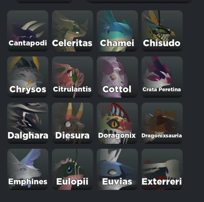Select the Doragonix creature icon
Image resolution: width=204 pixels, height=202 pixels.
117,123
